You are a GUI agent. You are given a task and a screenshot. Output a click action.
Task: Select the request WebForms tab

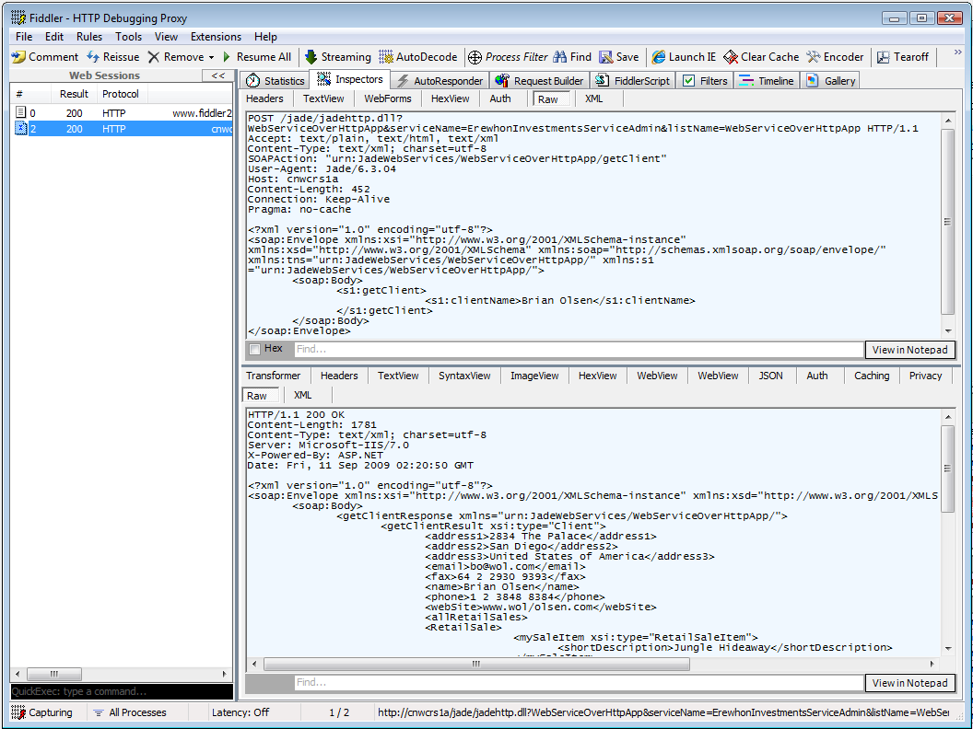(388, 98)
